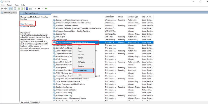Click the green Refresh toolbar icon
The width and height of the screenshot is (208, 104).
click(x=19, y=9)
